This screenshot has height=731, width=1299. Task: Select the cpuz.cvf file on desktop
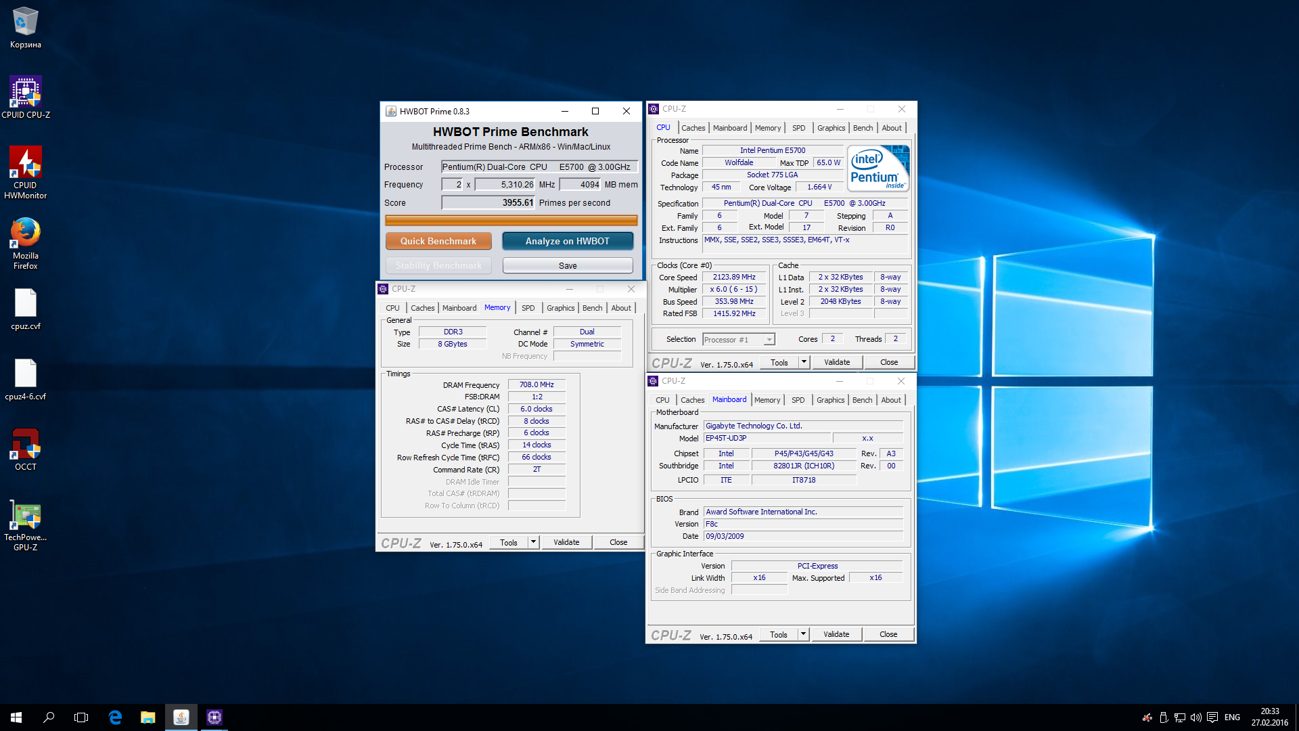click(x=26, y=309)
